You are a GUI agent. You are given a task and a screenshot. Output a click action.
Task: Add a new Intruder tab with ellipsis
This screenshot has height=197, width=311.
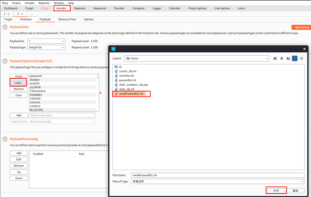32,14
